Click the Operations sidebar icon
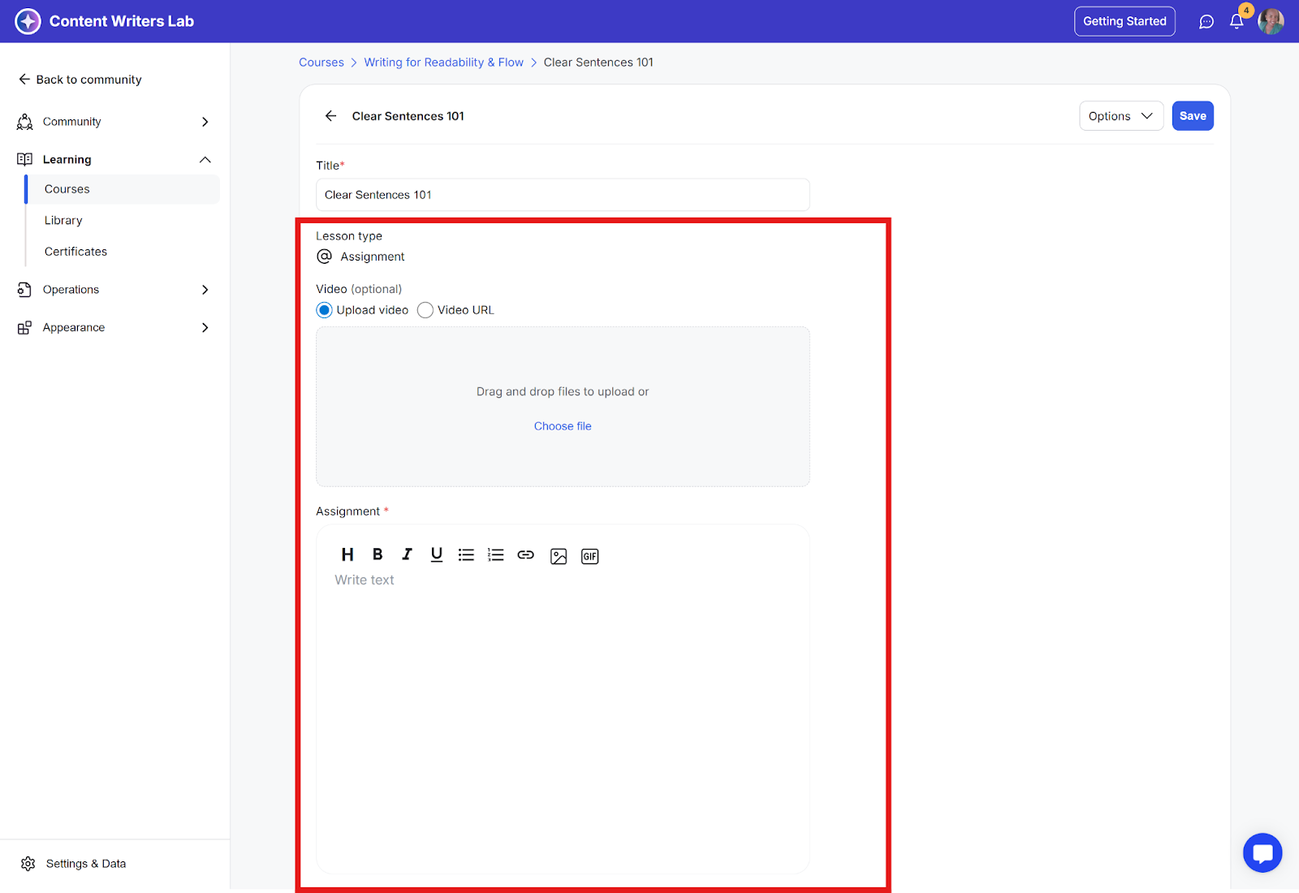 tap(25, 290)
